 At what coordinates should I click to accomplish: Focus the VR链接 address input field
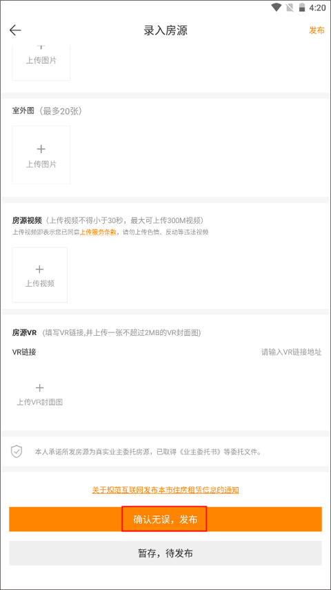click(291, 352)
